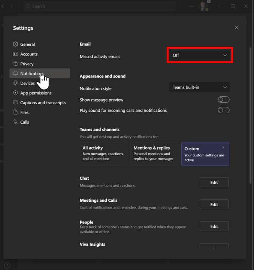Click the Viva Insights heading

pos(93,244)
